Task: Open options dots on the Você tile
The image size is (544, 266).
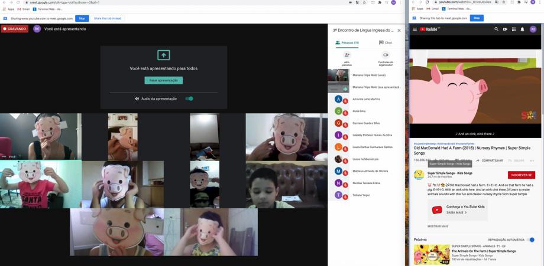Action: click(4, 157)
